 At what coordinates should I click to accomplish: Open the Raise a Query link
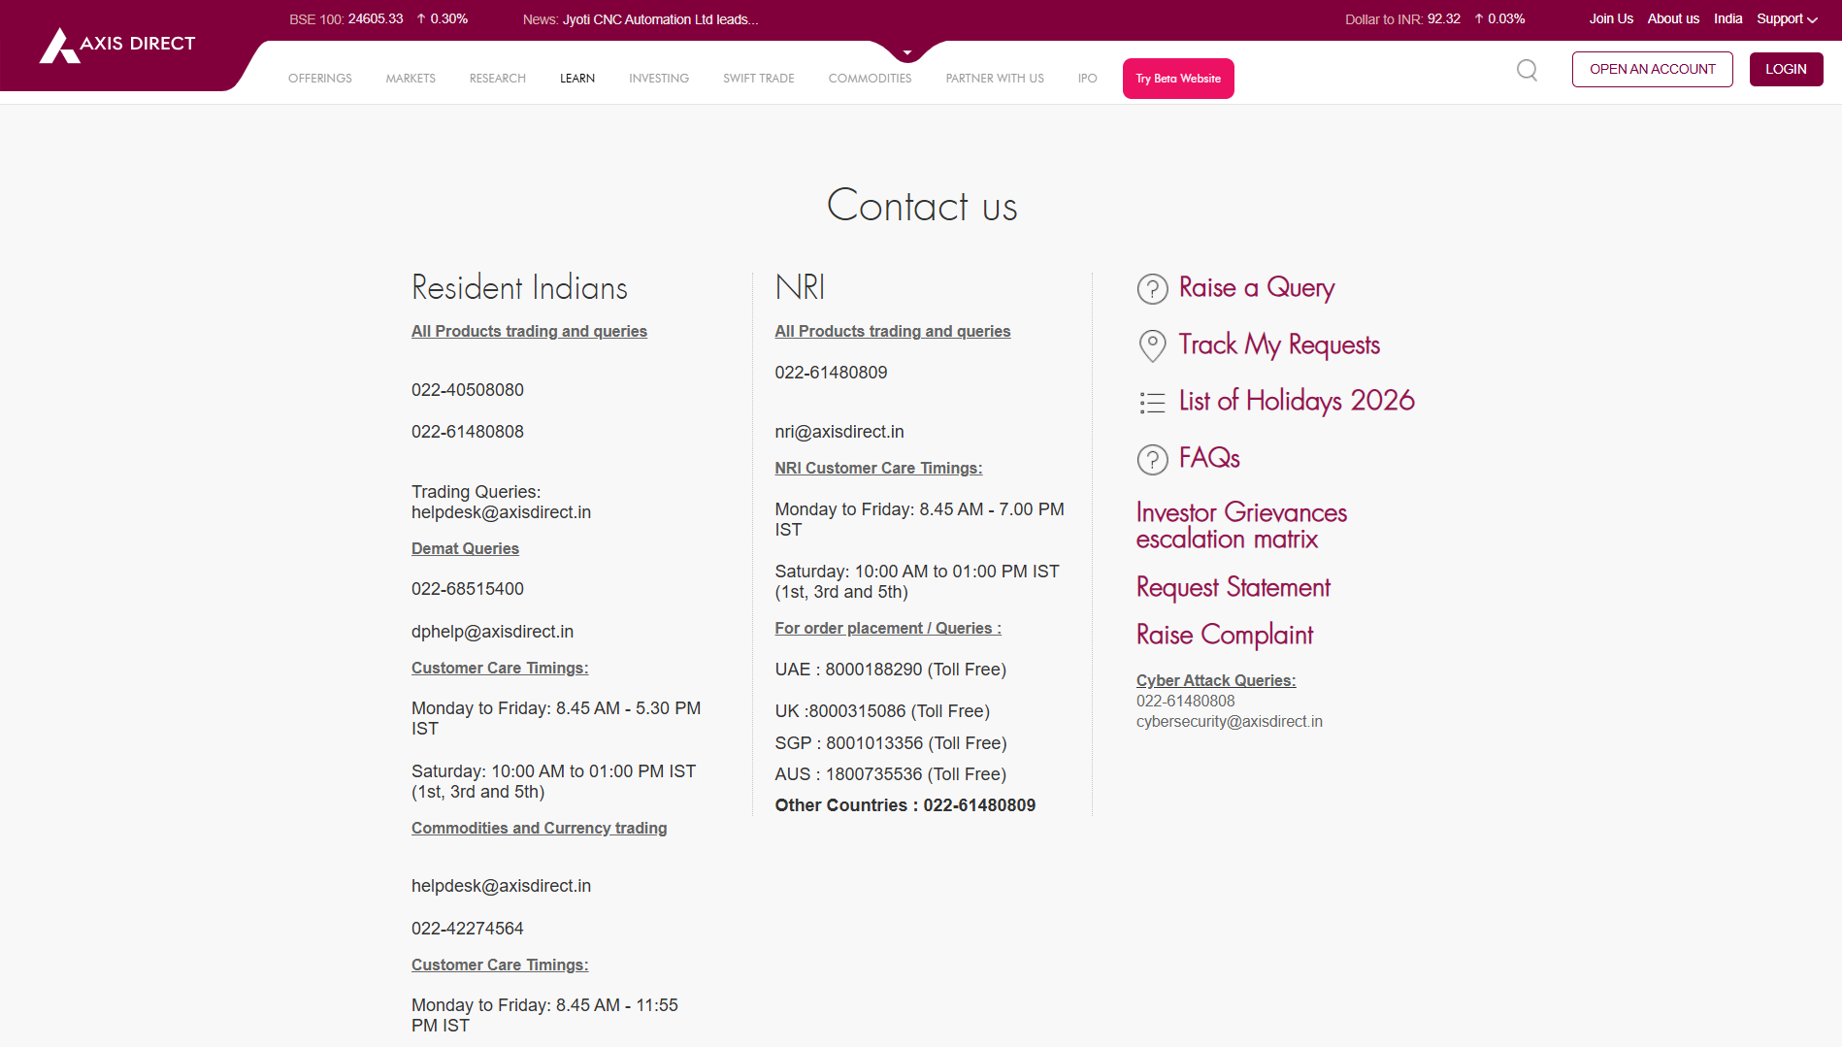1257,288
